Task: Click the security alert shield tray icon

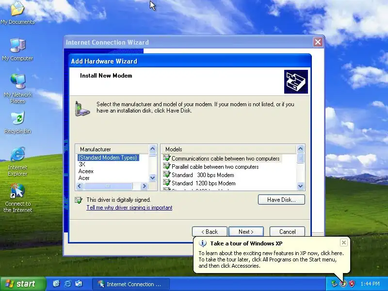Action: [352, 284]
